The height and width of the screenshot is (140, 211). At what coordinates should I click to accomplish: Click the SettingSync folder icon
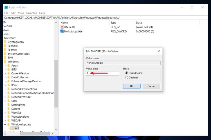pyautogui.click(x=9, y=105)
